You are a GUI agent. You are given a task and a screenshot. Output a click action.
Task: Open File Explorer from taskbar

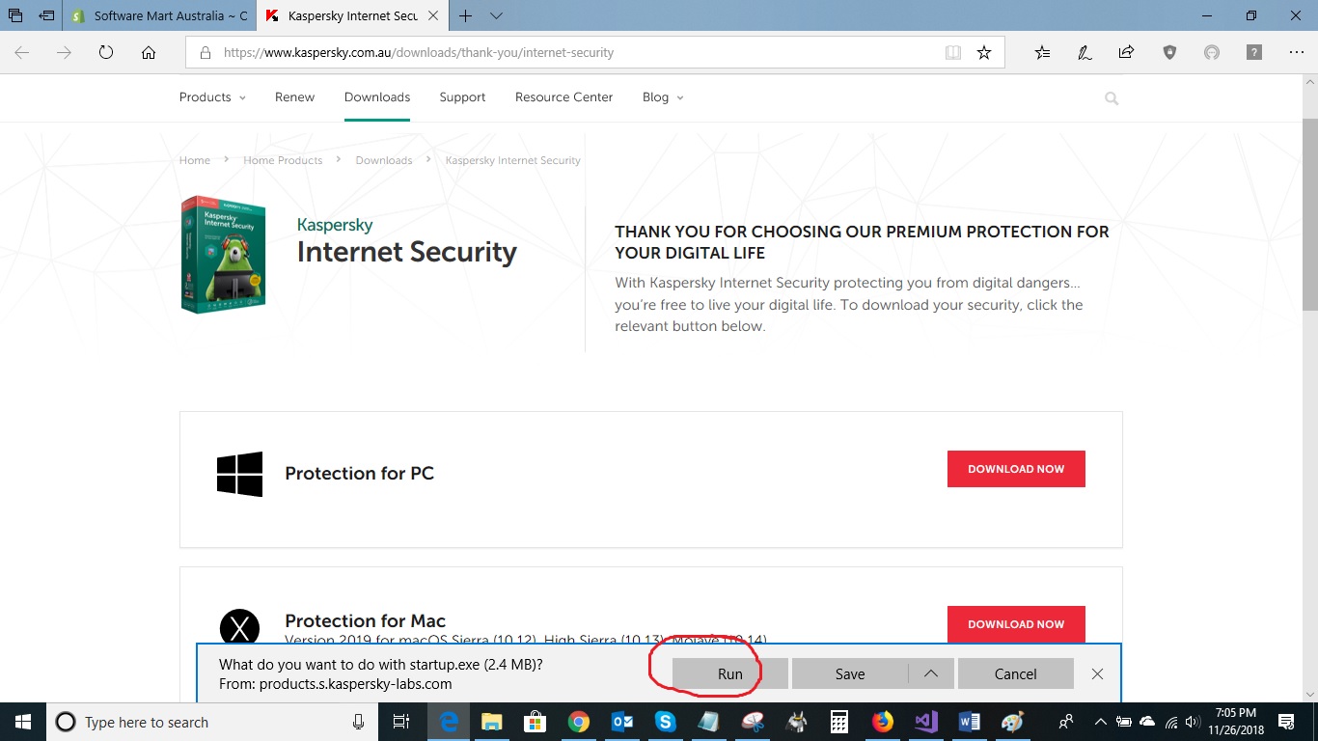492,722
